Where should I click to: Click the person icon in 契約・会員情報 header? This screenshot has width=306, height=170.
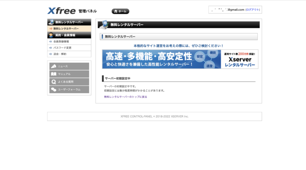pos(51,35)
